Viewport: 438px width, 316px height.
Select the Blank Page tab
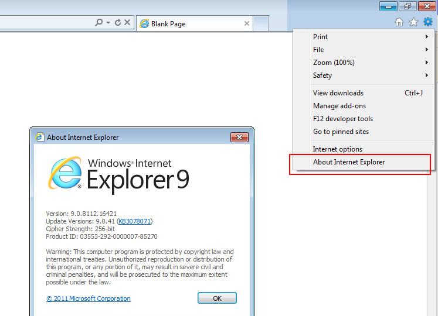point(195,24)
